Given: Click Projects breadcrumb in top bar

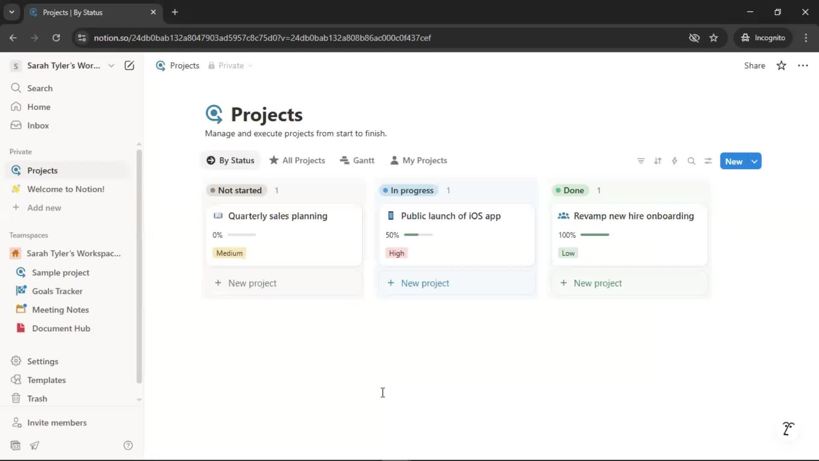Looking at the screenshot, I should pos(178,65).
